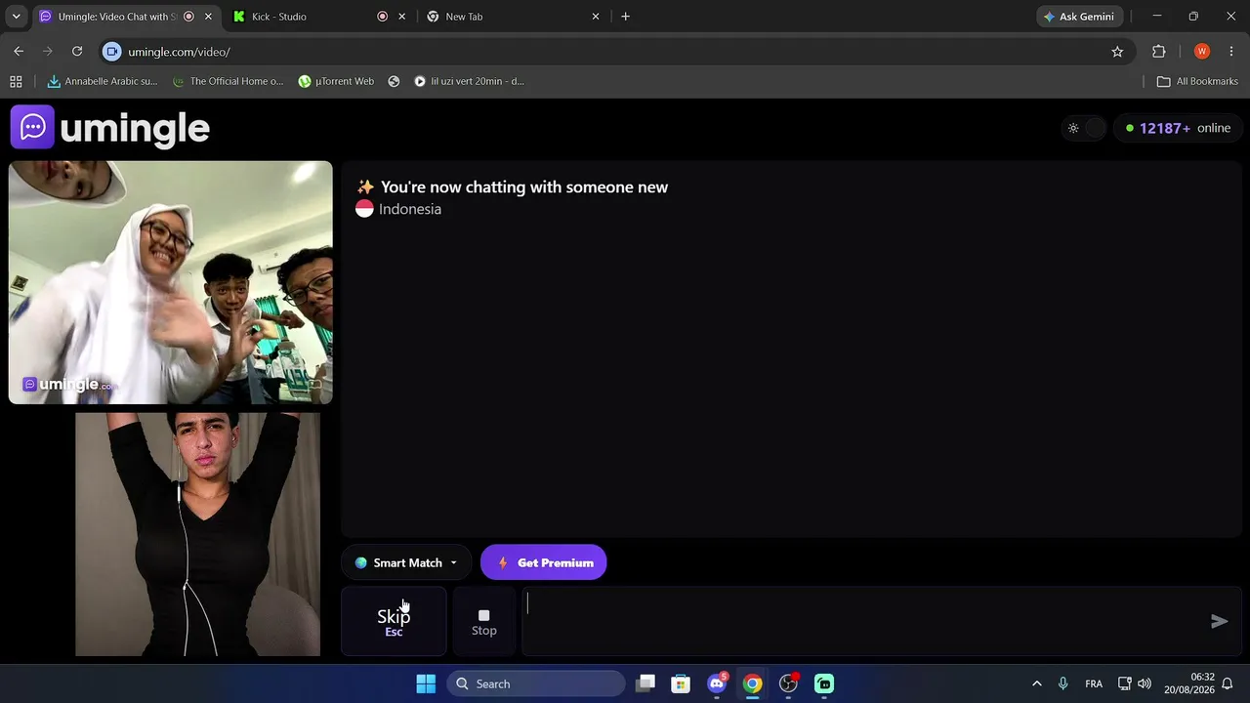The width and height of the screenshot is (1250, 703).
Task: Open the Apps grid in bookmarks bar
Action: pyautogui.click(x=16, y=81)
